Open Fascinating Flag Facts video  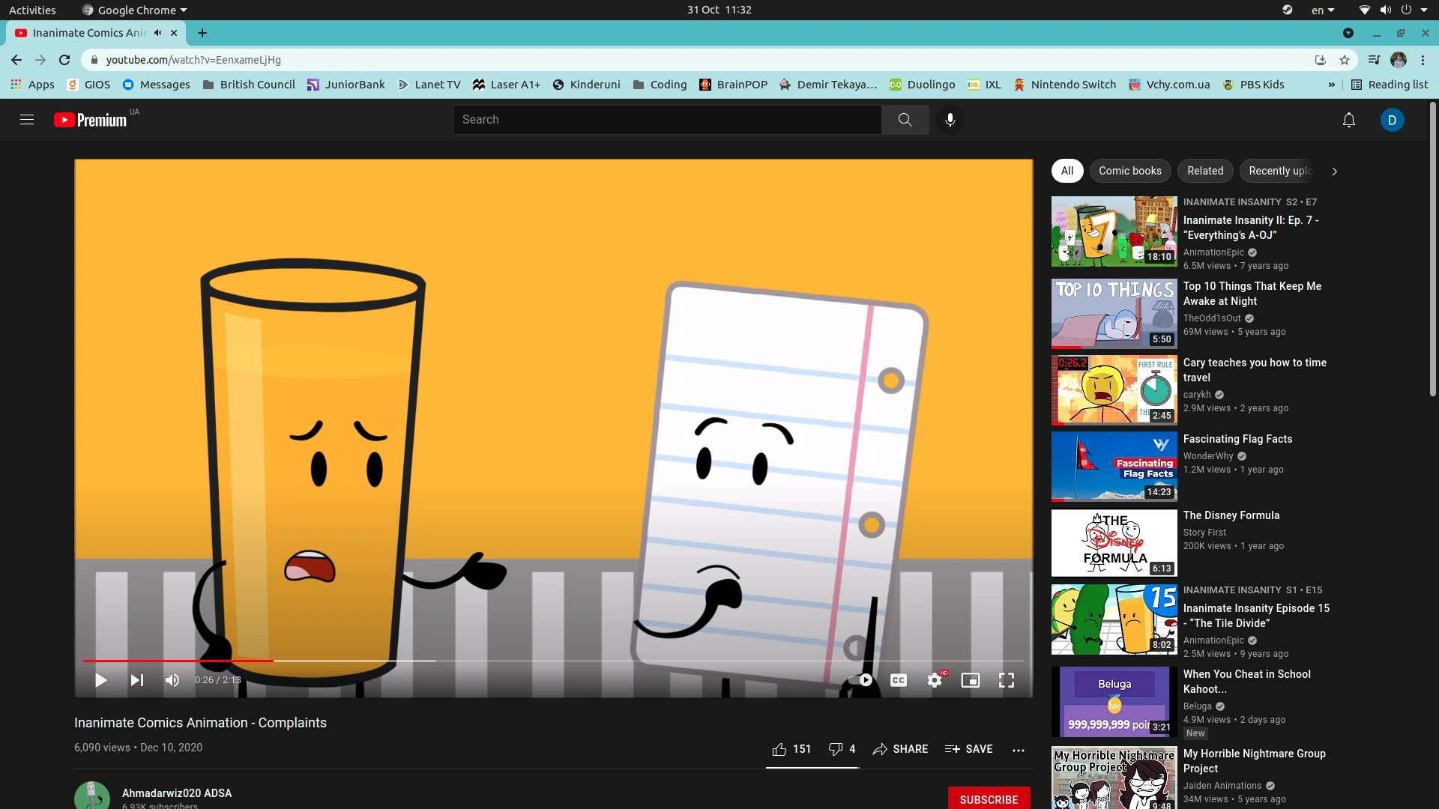click(x=1237, y=439)
